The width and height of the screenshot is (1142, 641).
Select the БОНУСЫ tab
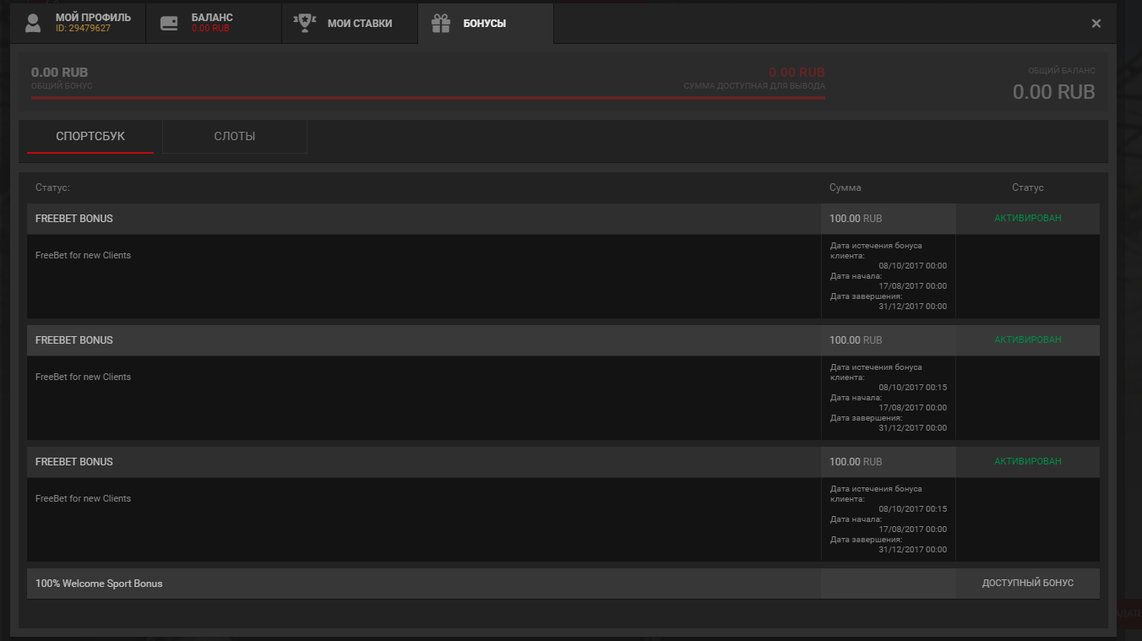point(486,23)
